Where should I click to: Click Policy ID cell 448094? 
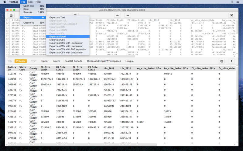click(12, 79)
